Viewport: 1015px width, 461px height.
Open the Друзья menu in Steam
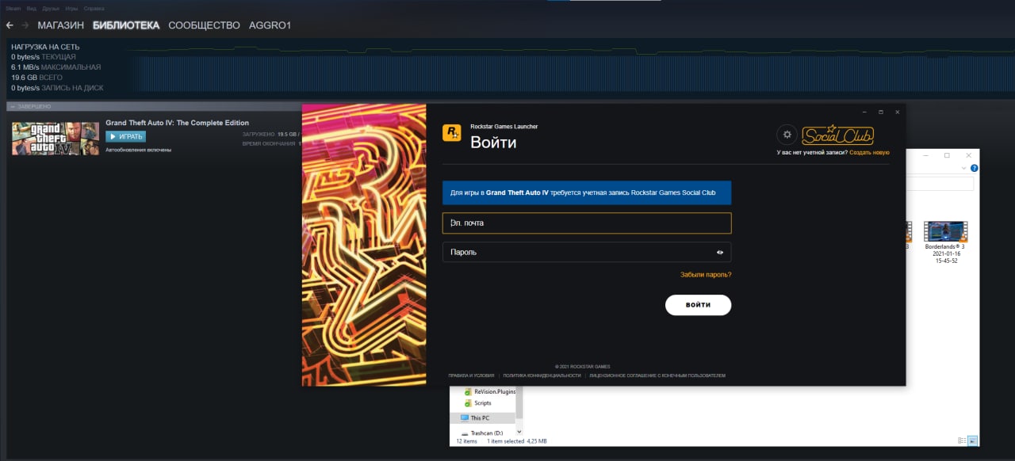(x=51, y=7)
